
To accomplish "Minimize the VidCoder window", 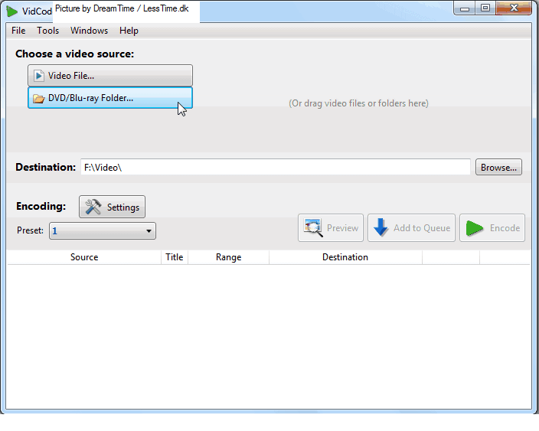I will coord(465,8).
